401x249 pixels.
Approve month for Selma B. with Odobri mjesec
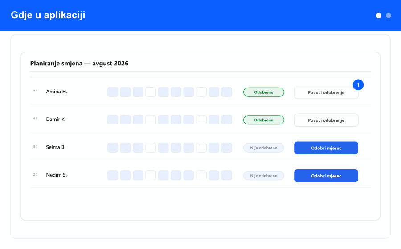(326, 148)
